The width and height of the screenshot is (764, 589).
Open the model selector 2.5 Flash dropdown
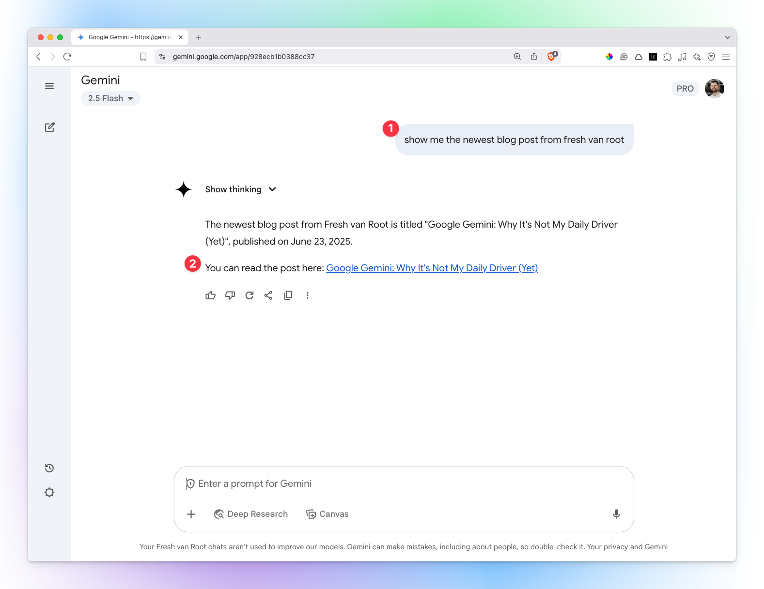(110, 98)
